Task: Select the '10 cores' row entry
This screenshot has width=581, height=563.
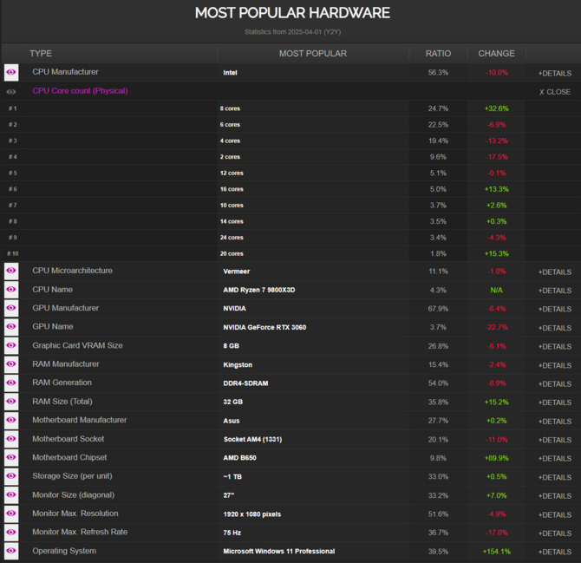Action: (232, 206)
